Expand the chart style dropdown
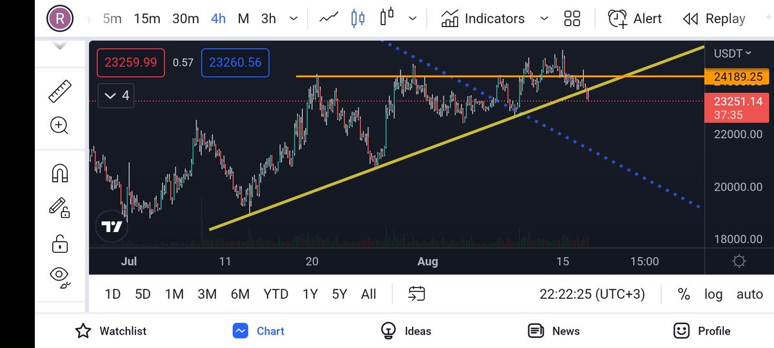The width and height of the screenshot is (774, 348). click(x=413, y=19)
